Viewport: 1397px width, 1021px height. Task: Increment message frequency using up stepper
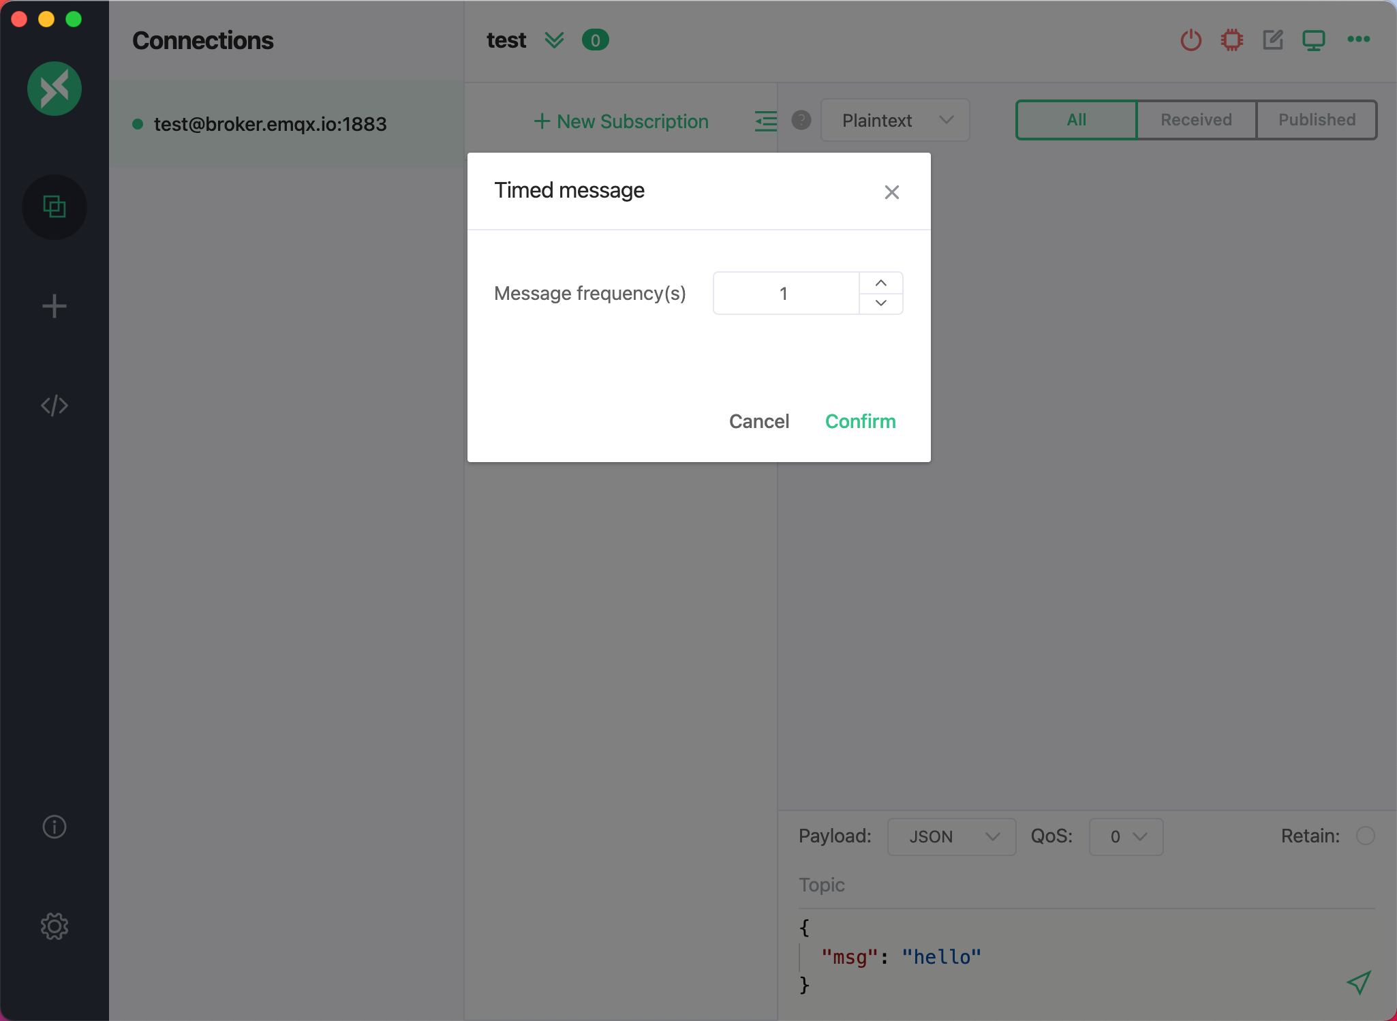pos(880,282)
